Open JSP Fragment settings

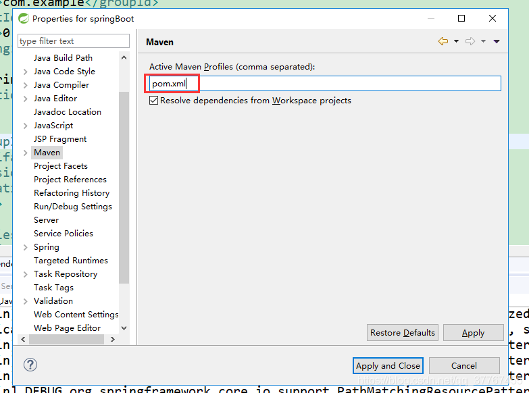click(x=60, y=138)
